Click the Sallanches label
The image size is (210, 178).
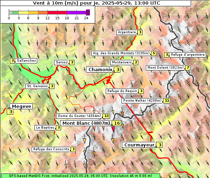(x=26, y=61)
